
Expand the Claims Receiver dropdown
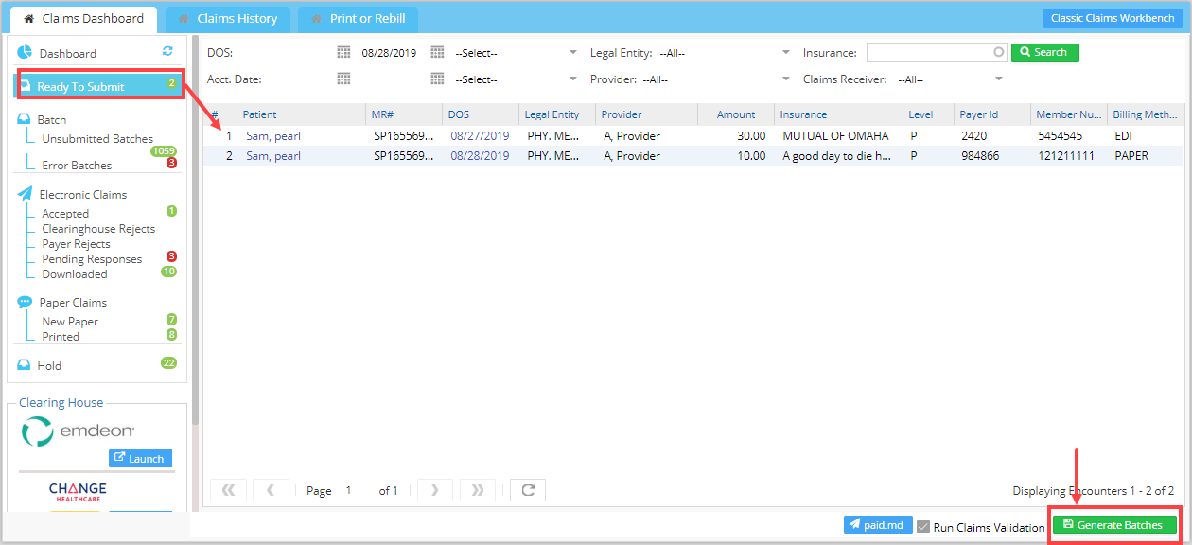pyautogui.click(x=999, y=79)
